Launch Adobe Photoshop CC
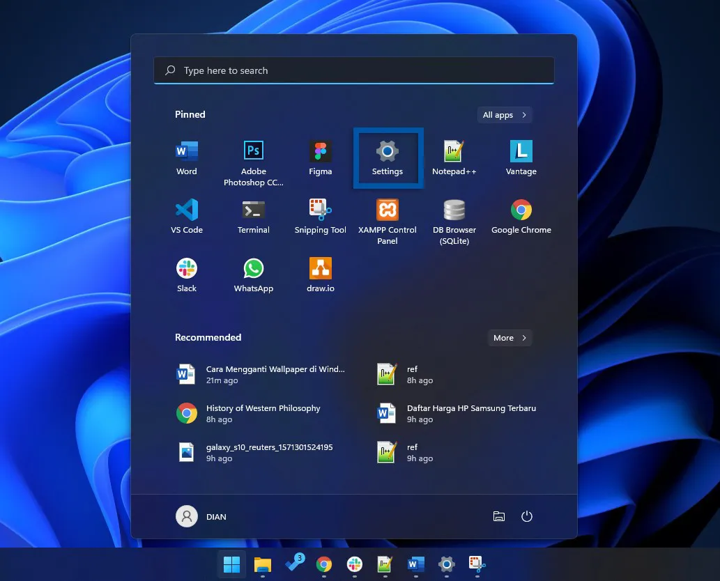The width and height of the screenshot is (720, 581). coord(253,150)
